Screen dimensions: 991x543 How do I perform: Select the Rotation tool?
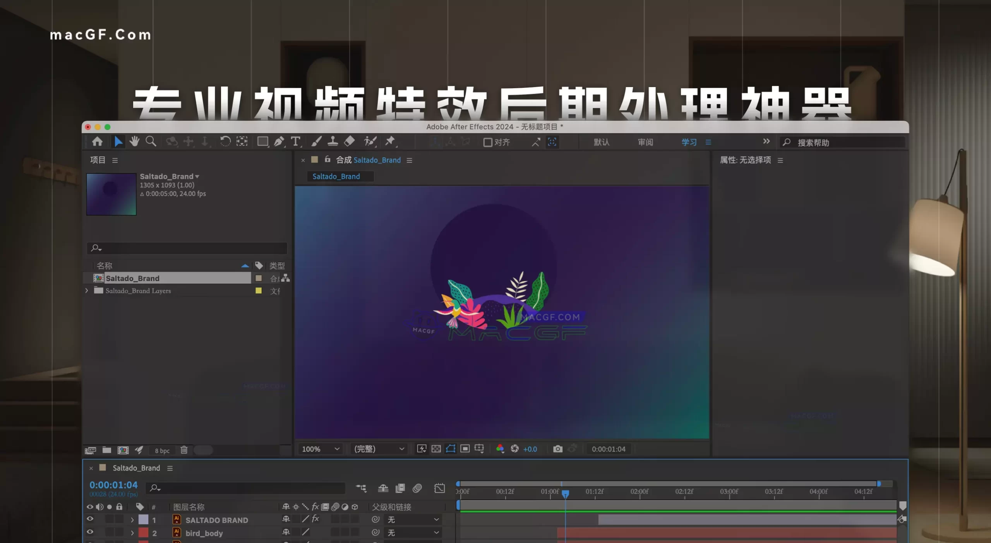(225, 142)
